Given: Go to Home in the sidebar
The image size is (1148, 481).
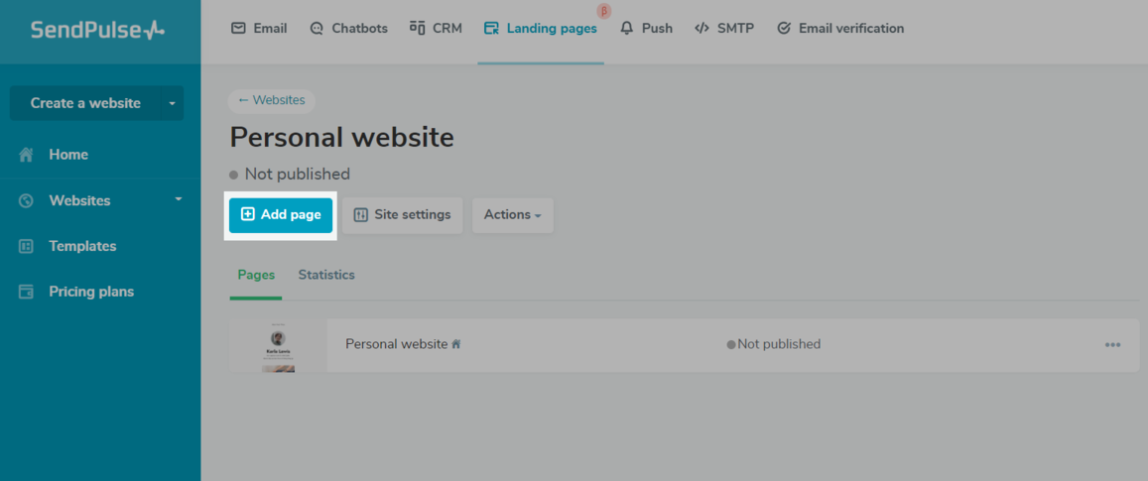Looking at the screenshot, I should pos(68,155).
